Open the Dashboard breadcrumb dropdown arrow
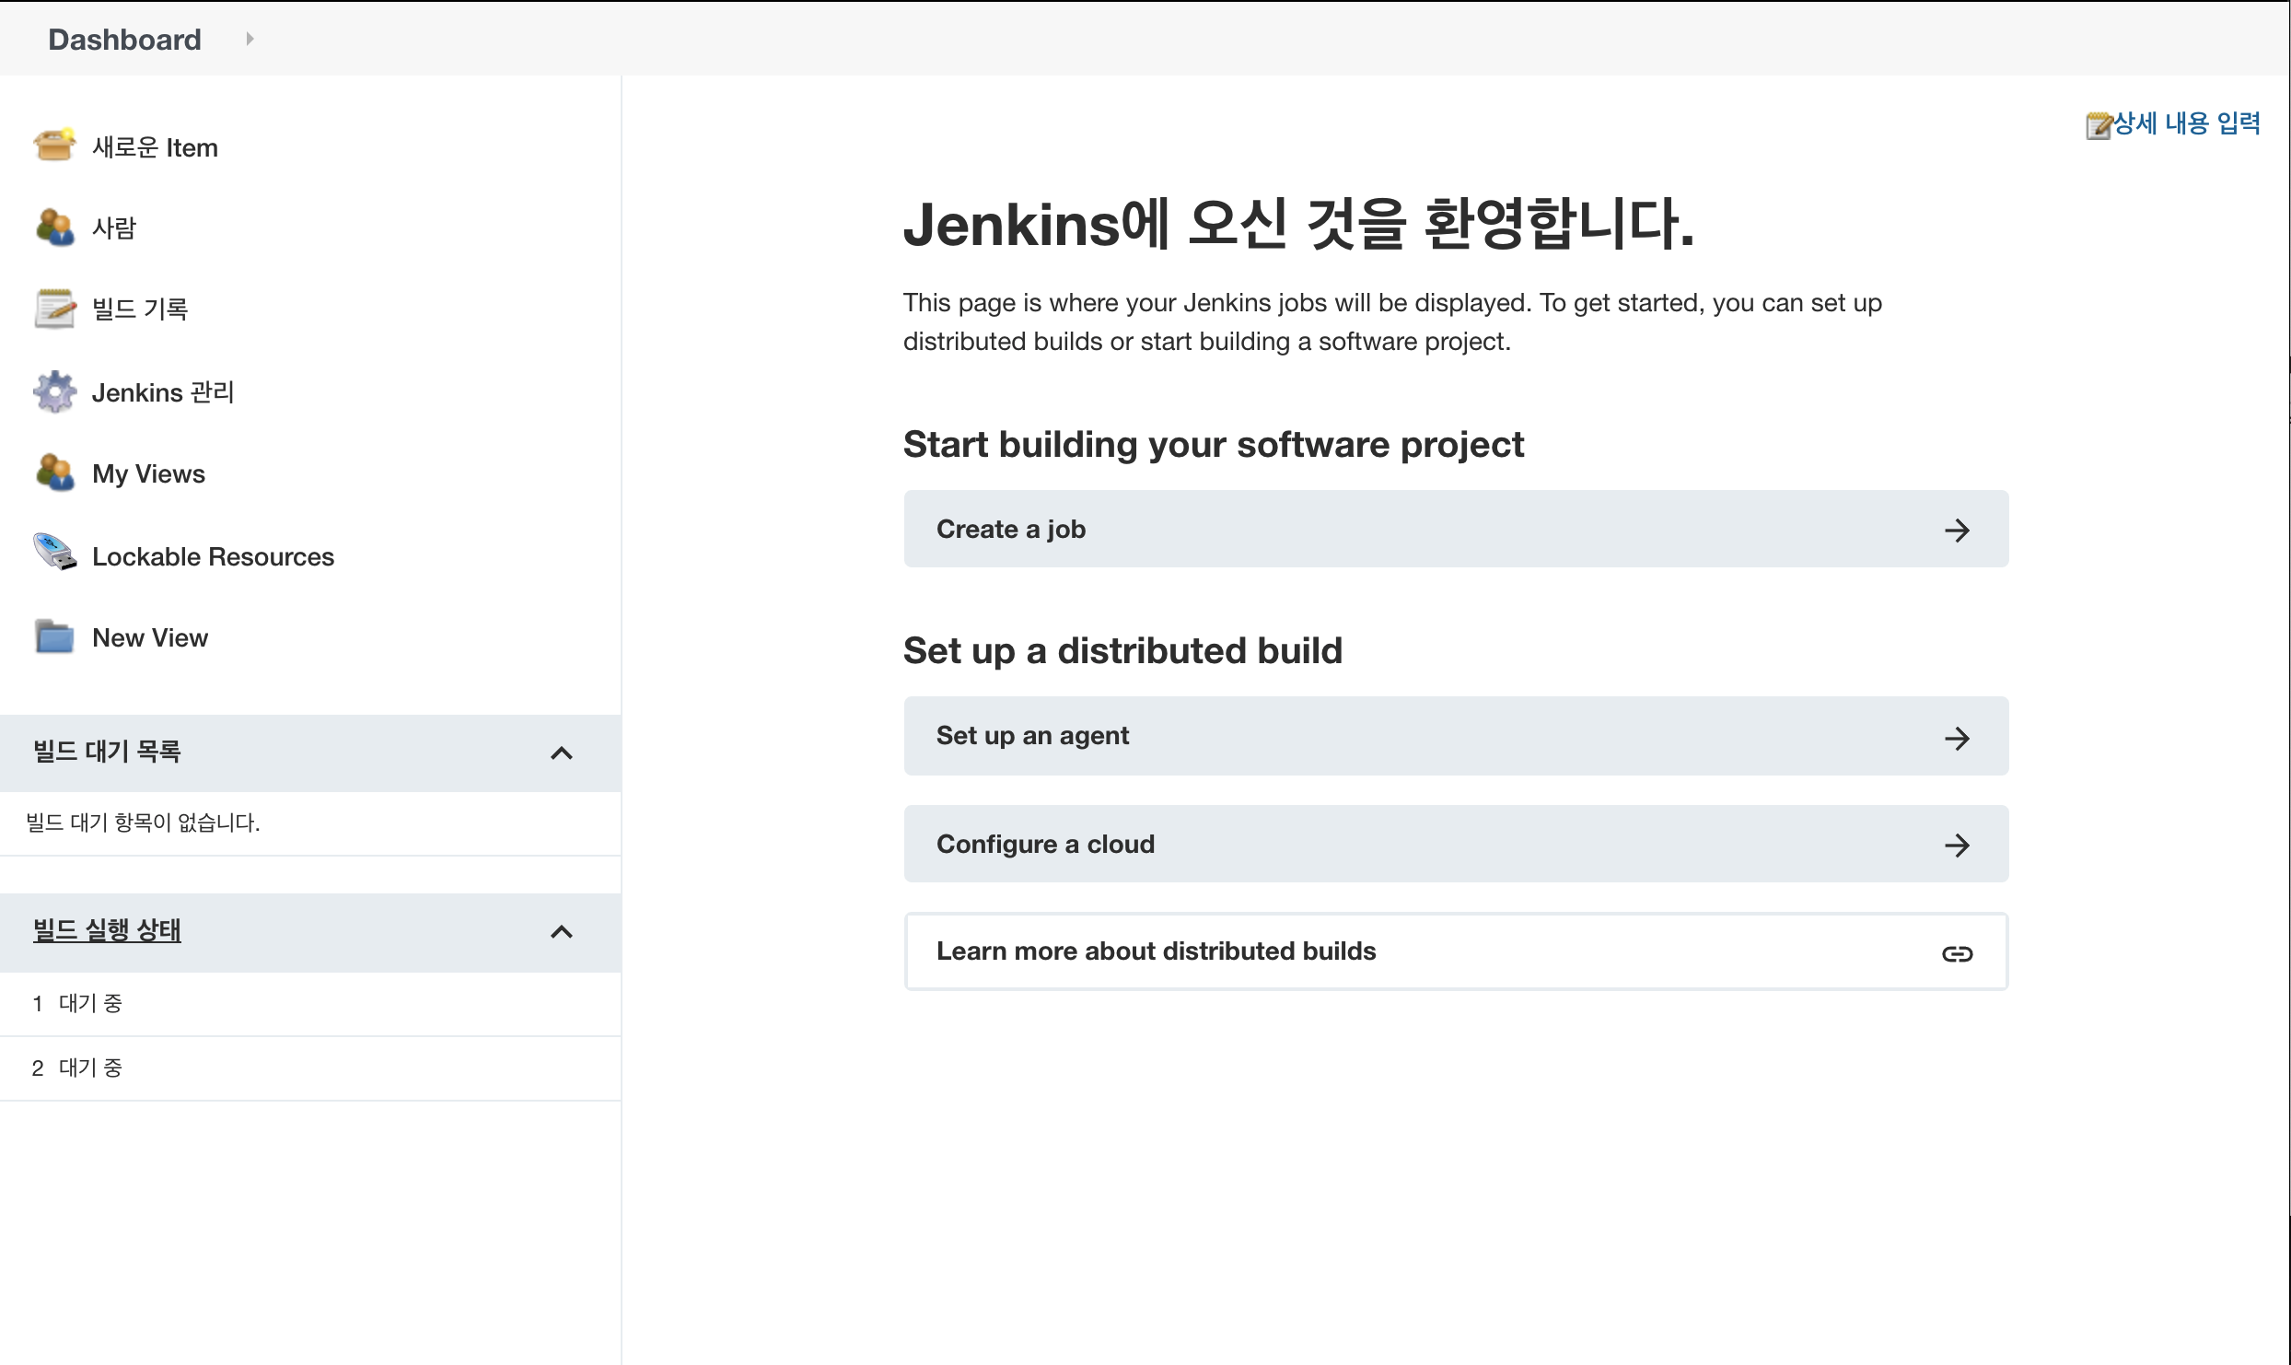Screen dimensions: 2291x1365 250,39
